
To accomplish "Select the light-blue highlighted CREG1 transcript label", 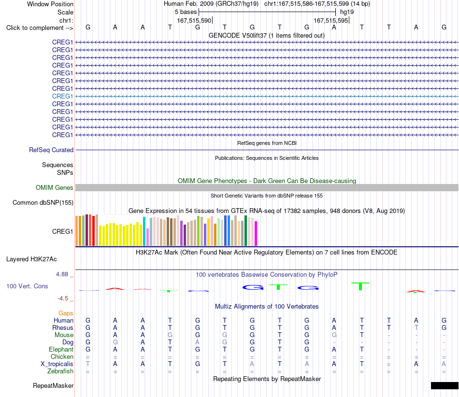I will pyautogui.click(x=62, y=96).
